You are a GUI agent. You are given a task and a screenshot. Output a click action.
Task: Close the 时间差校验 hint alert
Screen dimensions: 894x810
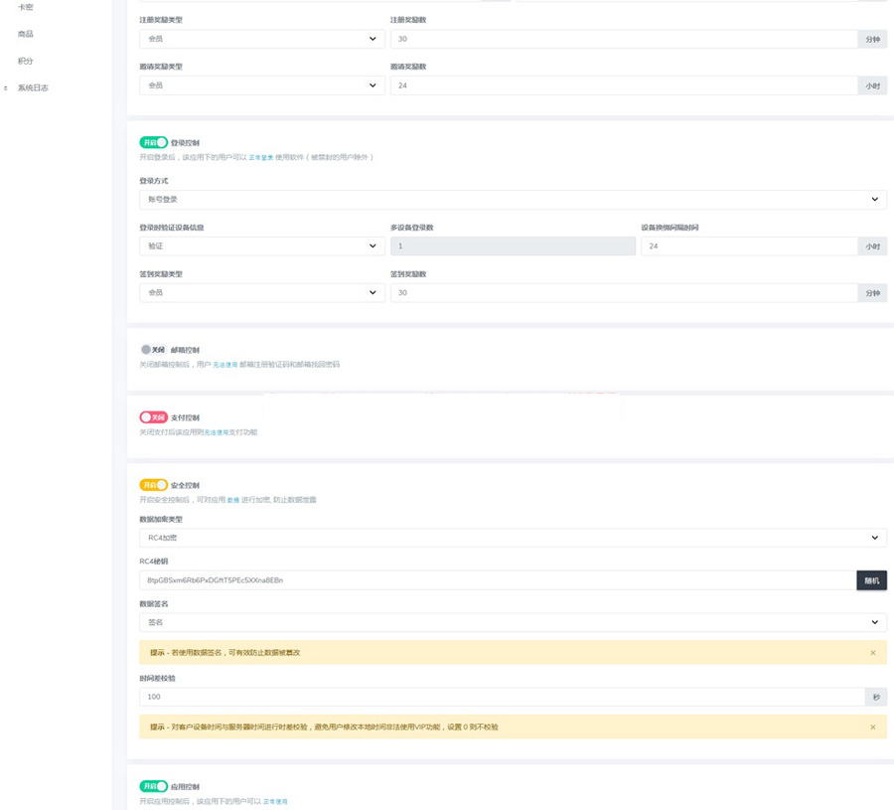872,728
